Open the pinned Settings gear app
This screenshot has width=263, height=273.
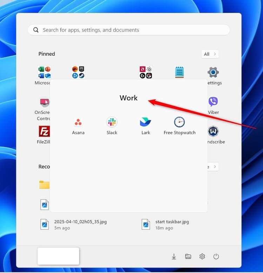(213, 75)
